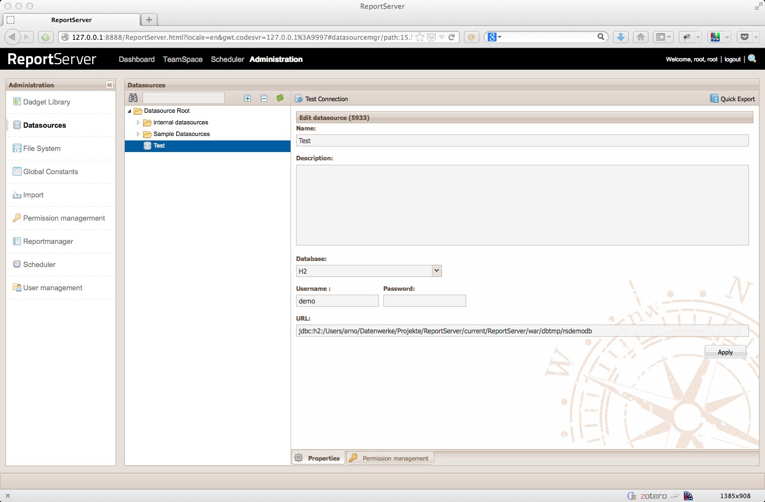The height and width of the screenshot is (502, 765).
Task: Open Dashboard menu
Action: (x=136, y=59)
